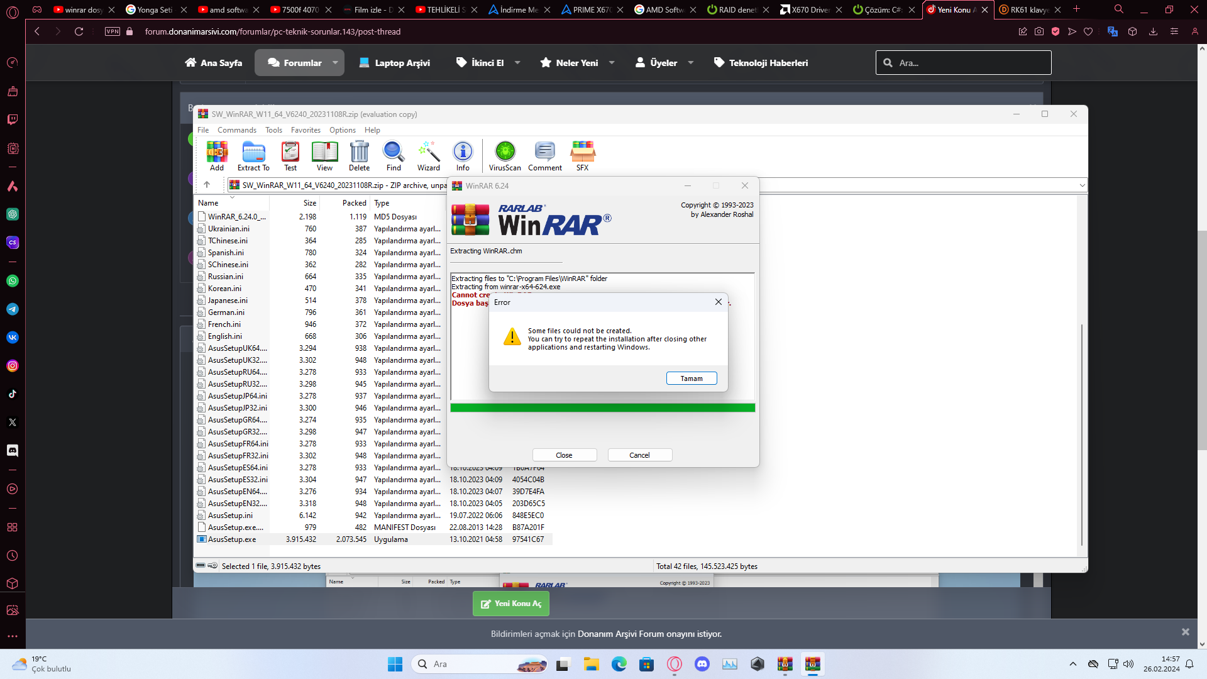
Task: Expand the İkinci El dropdown arrow
Action: (517, 63)
